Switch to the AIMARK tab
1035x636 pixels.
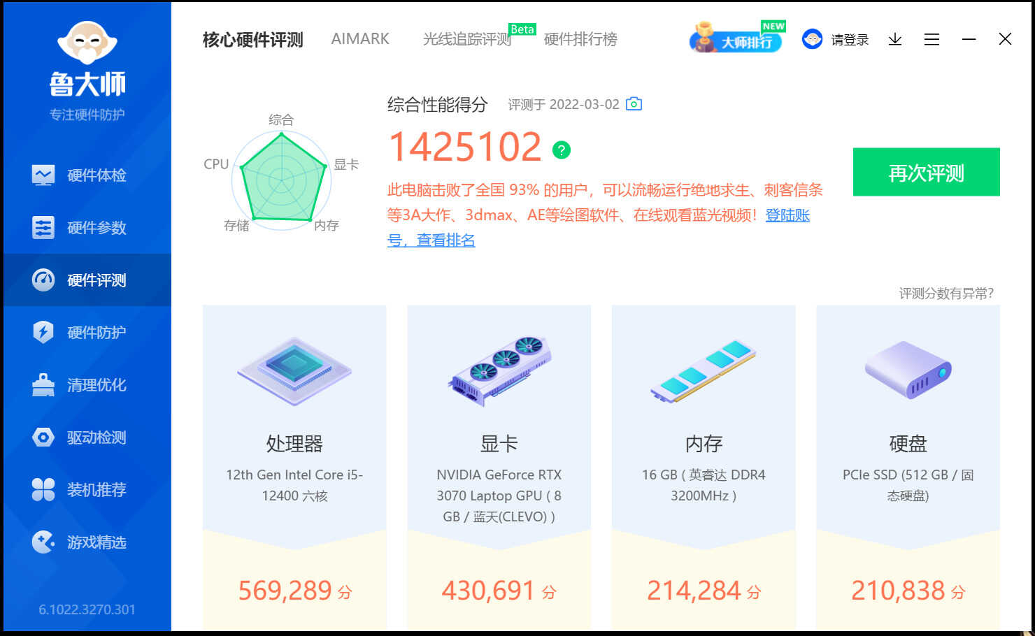(360, 39)
